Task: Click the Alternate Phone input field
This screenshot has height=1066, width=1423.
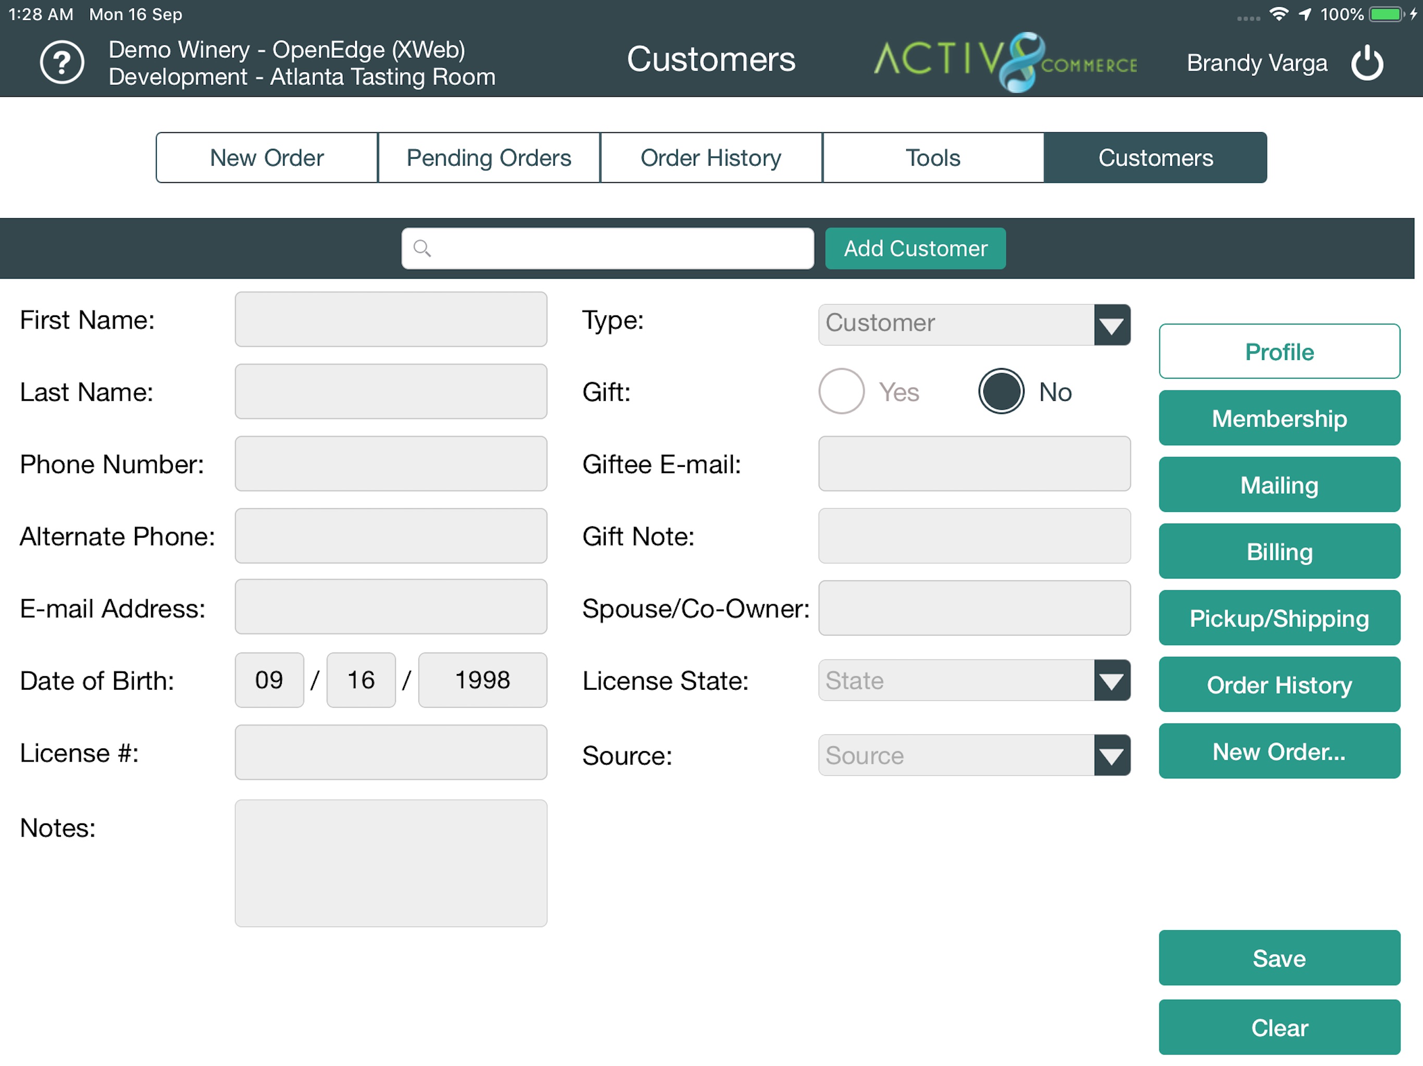Action: tap(391, 536)
